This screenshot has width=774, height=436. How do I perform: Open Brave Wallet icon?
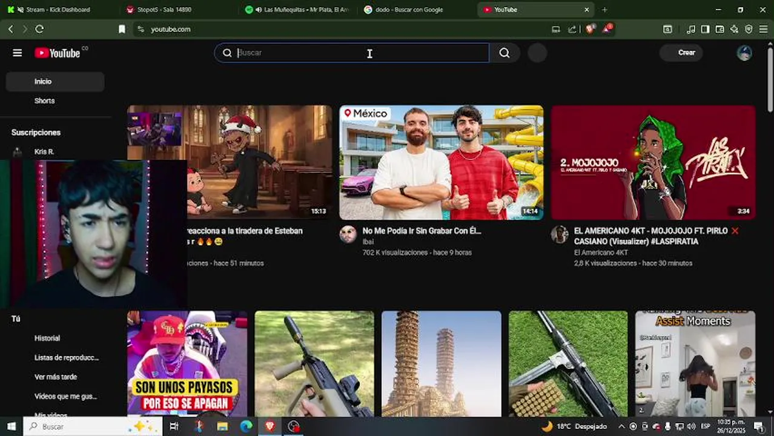pyautogui.click(x=720, y=29)
